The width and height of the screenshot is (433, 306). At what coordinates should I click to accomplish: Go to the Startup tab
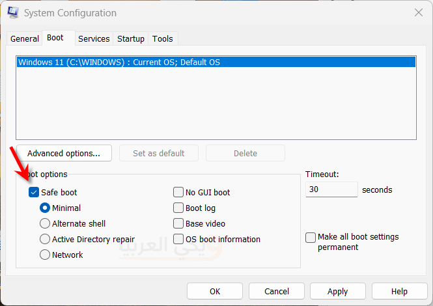pyautogui.click(x=131, y=38)
